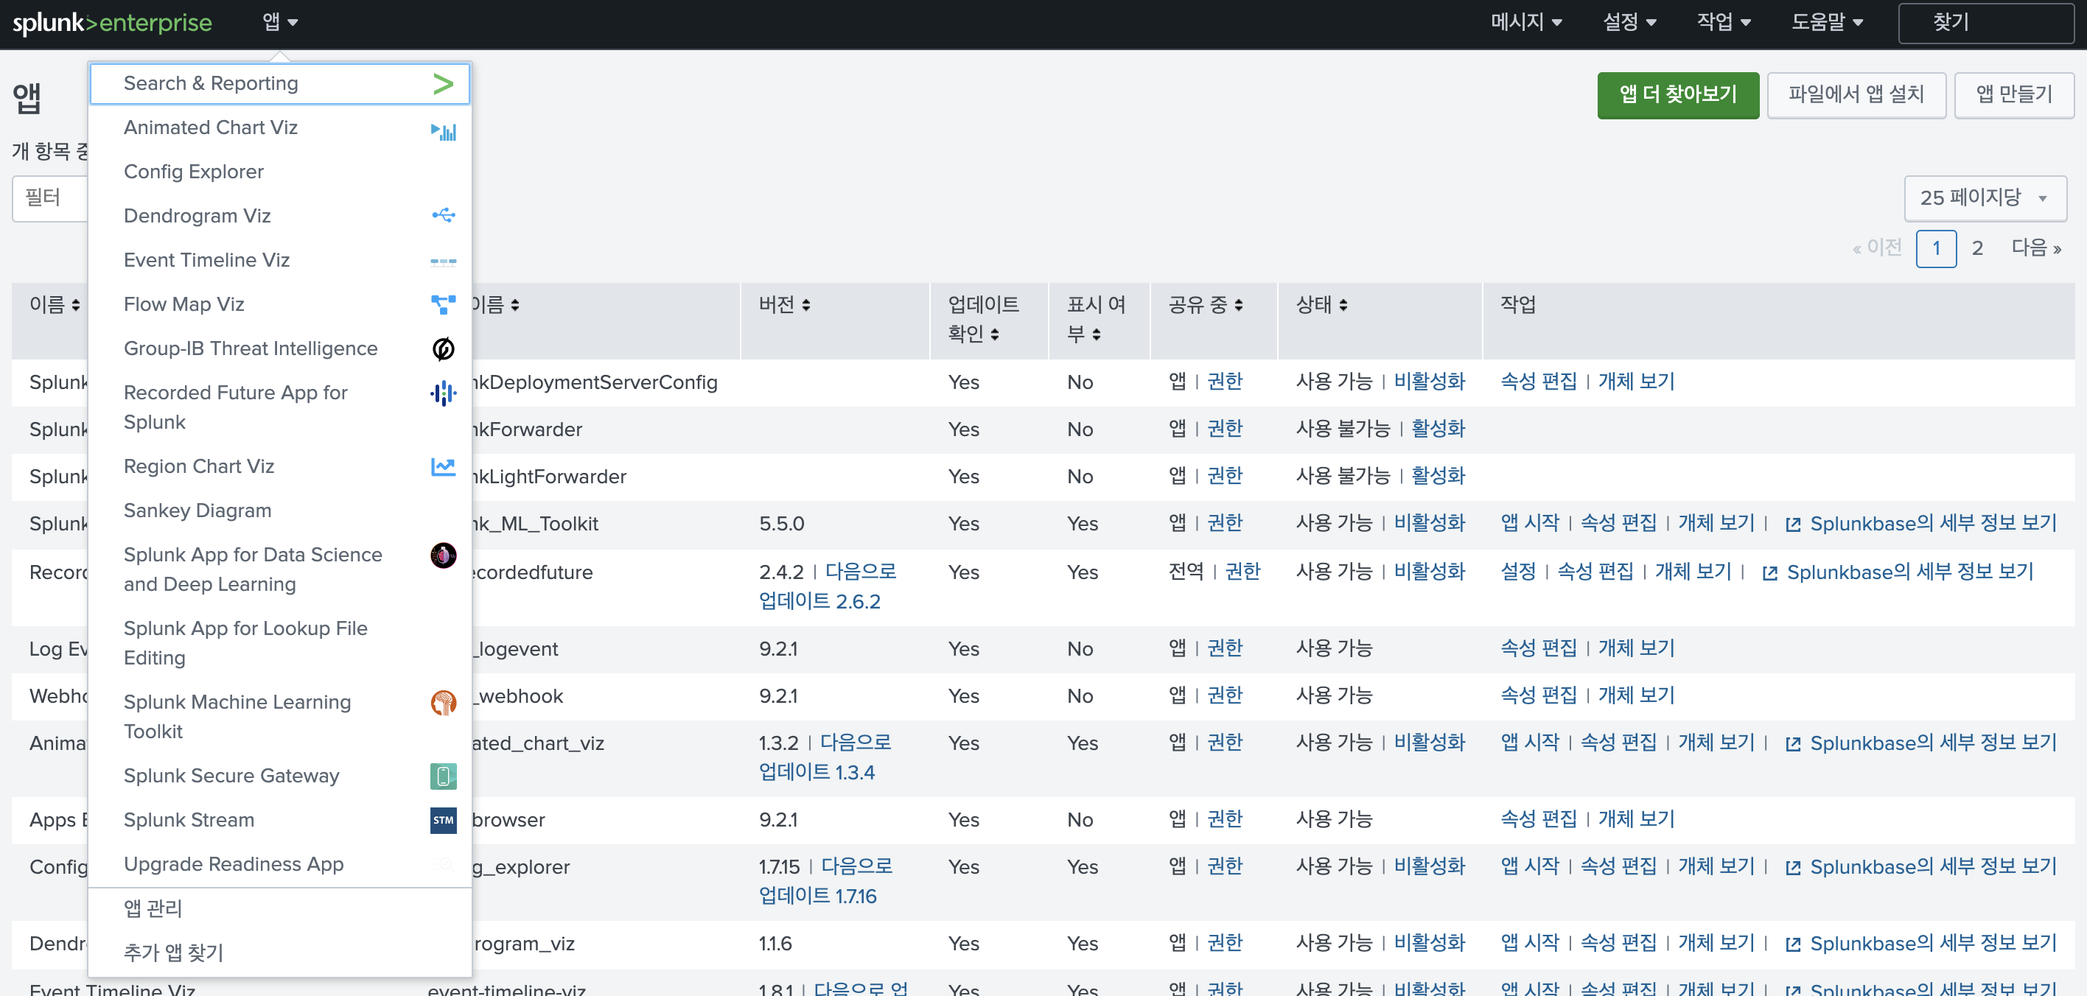2087x996 pixels.
Task: Open the 앱 dropdown in the top bar
Action: pyautogui.click(x=280, y=22)
